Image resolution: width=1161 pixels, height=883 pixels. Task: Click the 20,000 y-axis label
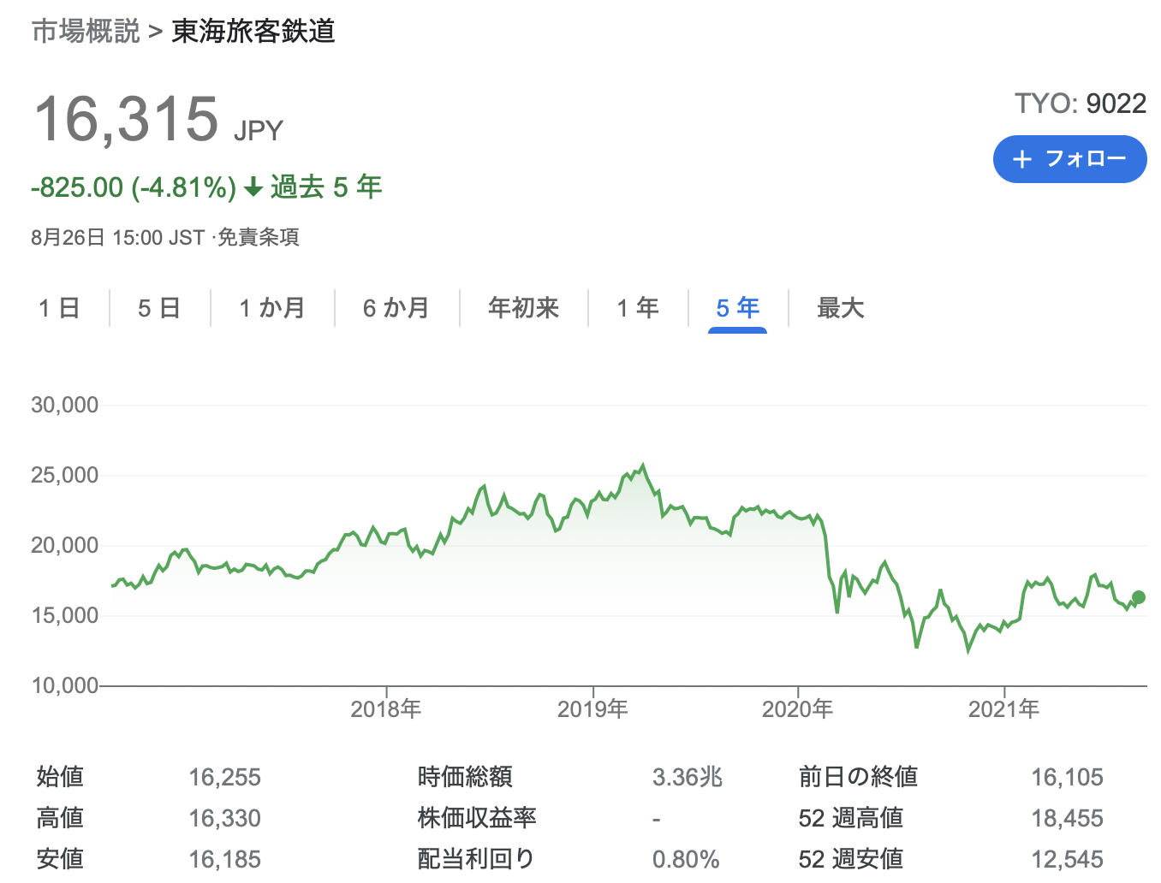65,545
